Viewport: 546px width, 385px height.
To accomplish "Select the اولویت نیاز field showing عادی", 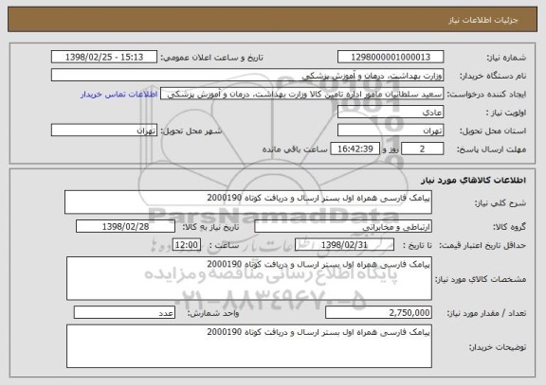I will 391,113.
